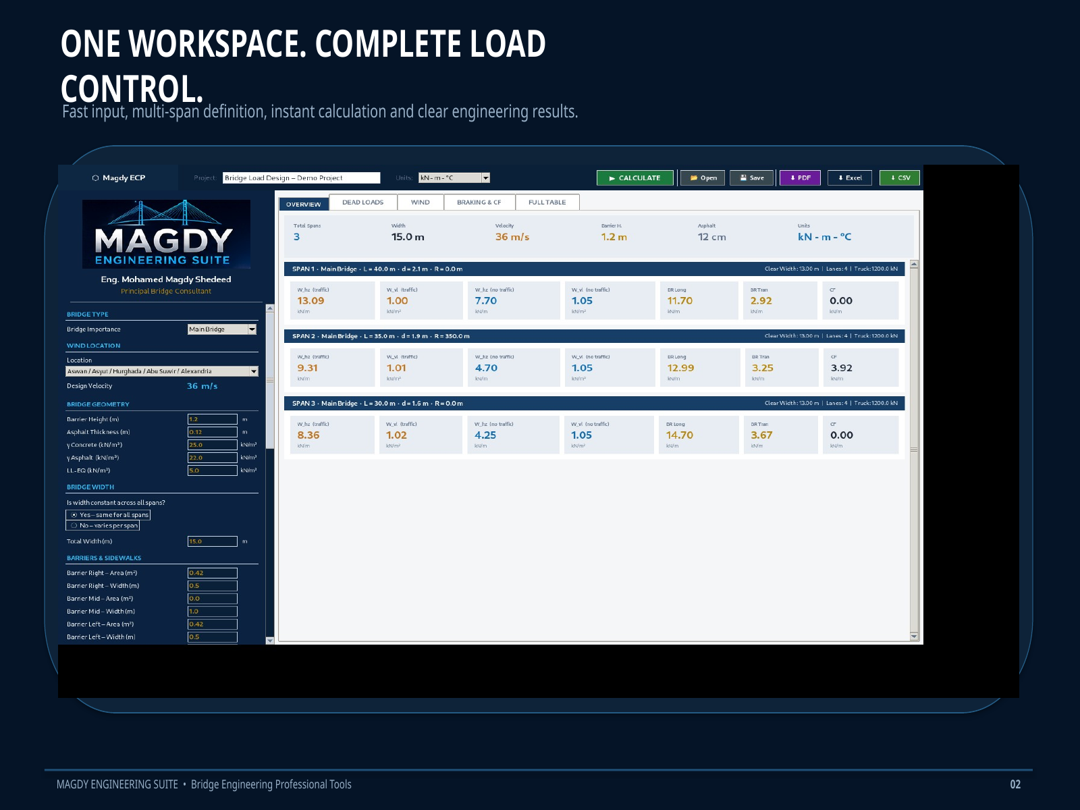This screenshot has height=810, width=1080.
Task: Edit the γ Asphalt value field
Action: click(213, 458)
